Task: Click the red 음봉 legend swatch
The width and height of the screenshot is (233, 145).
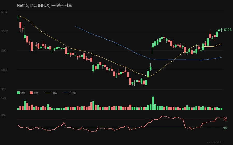Action: (31, 93)
